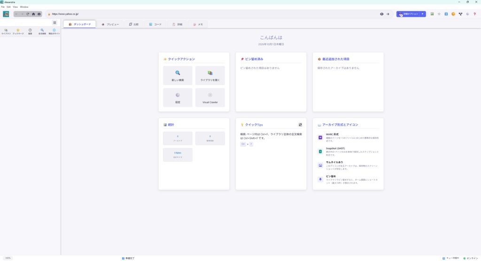
Task: Click the Snapshot (SHOT) icon
Action: pos(320,151)
